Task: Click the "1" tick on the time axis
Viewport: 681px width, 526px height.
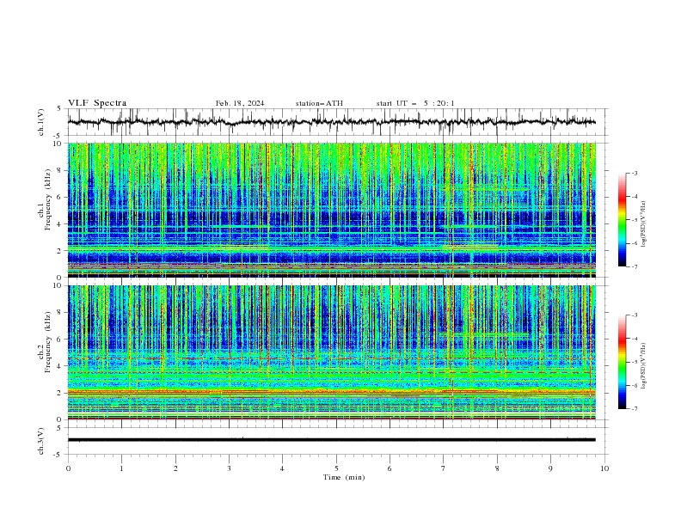Action: click(x=121, y=468)
